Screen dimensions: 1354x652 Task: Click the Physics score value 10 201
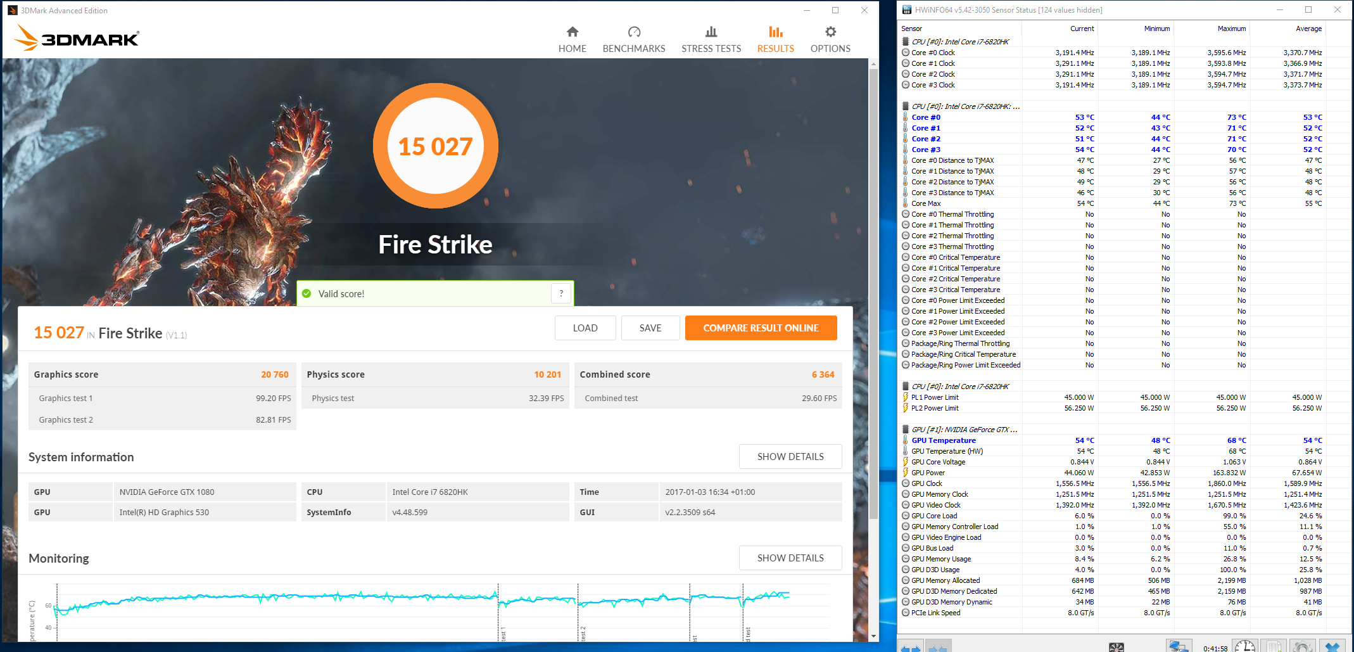tap(547, 374)
